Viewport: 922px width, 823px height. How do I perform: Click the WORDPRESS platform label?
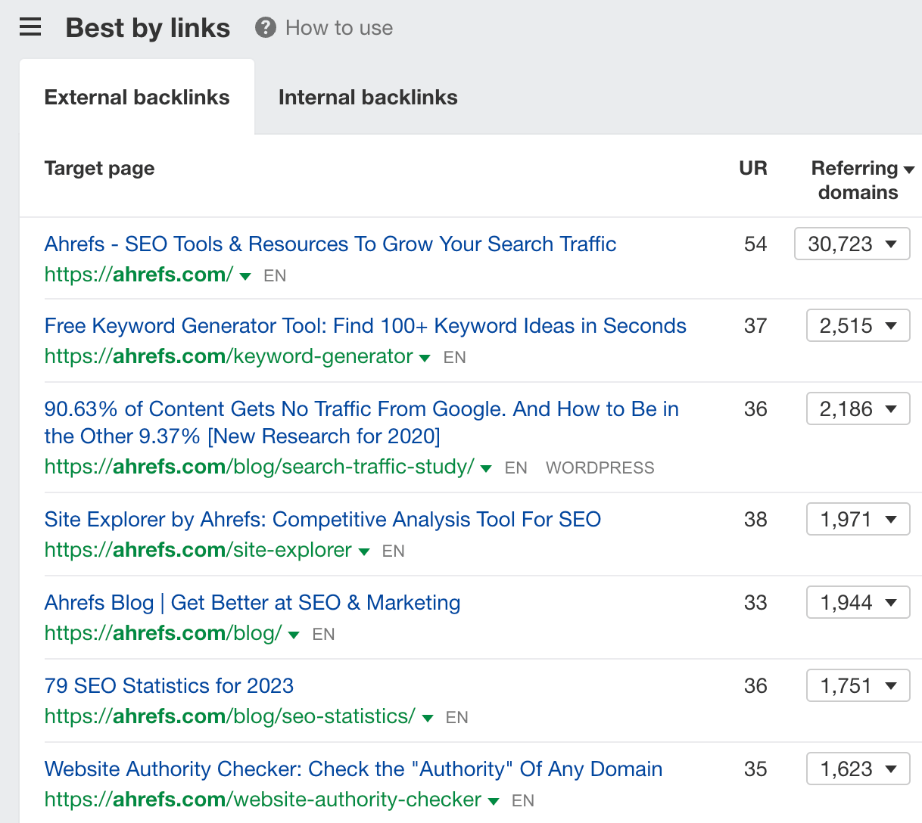(600, 467)
